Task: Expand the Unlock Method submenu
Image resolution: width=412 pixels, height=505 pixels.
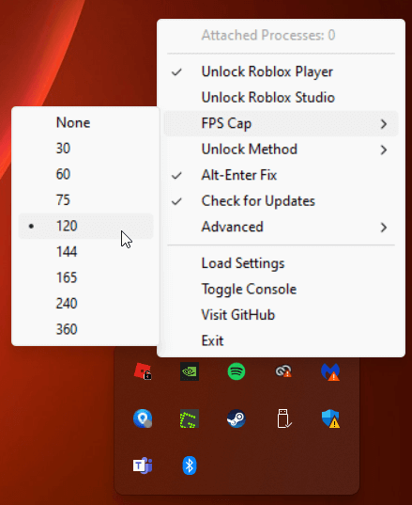Action: 281,150
